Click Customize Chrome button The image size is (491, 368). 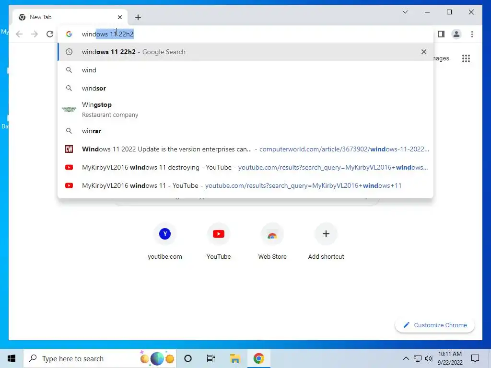(x=434, y=325)
